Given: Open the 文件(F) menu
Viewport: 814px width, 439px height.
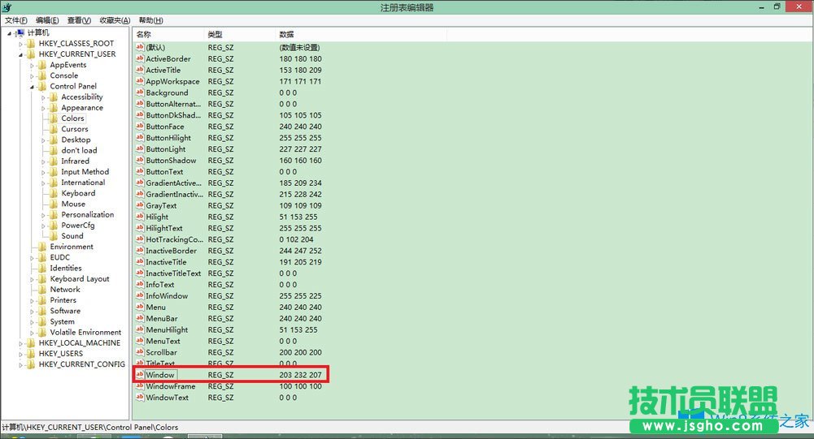Looking at the screenshot, I should point(16,20).
